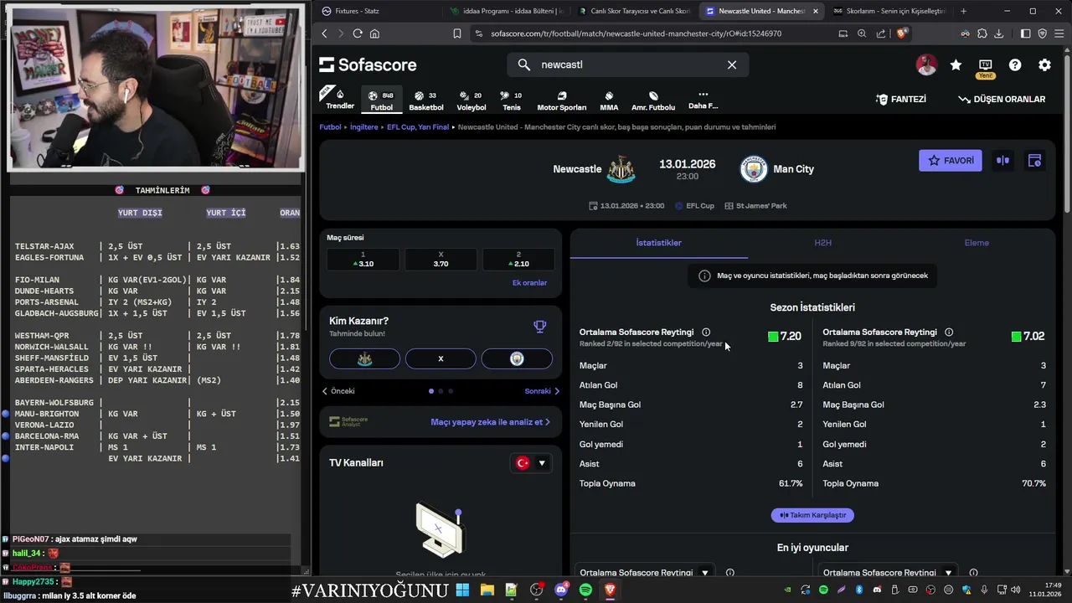Click the head-to-head compare icon
This screenshot has width=1072, height=603.
tap(1002, 161)
